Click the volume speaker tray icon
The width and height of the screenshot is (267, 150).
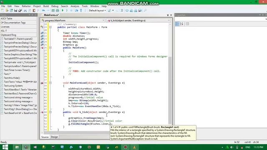[232, 147]
